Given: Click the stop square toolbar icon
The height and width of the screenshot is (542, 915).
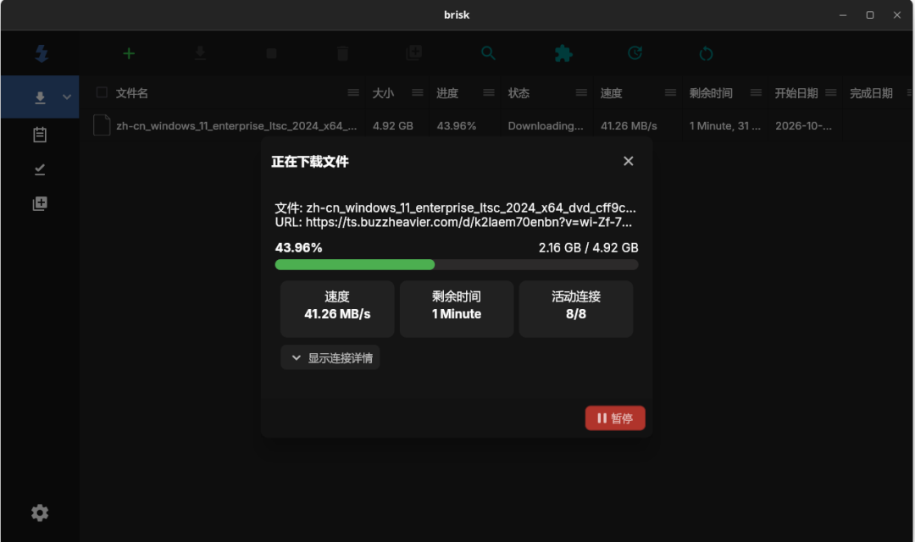Looking at the screenshot, I should click(x=271, y=53).
